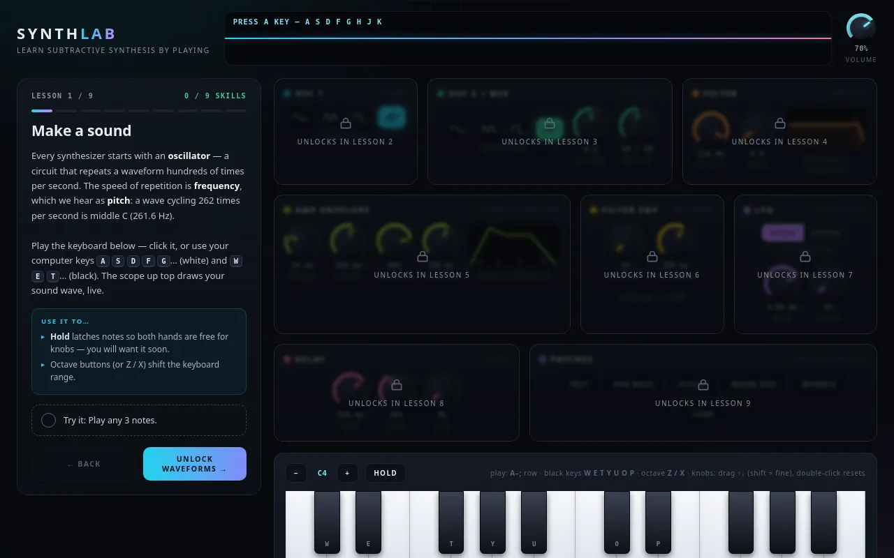Click the lock icon above Unlocks in Lesson 2

pyautogui.click(x=345, y=123)
